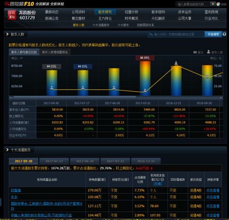
Task: Click the search arrow button beside the stock code input
Action: pos(213,4)
